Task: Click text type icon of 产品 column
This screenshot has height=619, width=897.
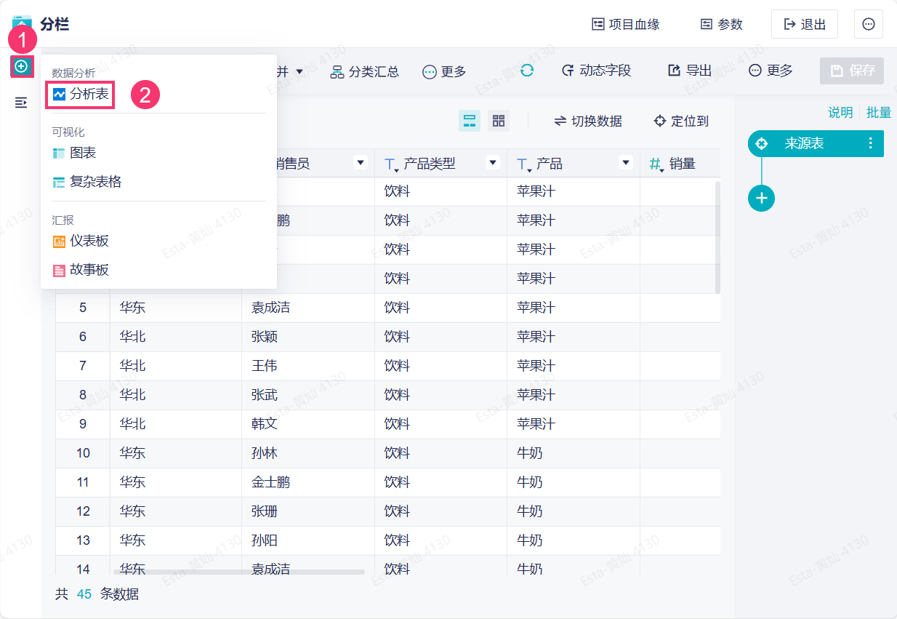Action: pos(524,164)
